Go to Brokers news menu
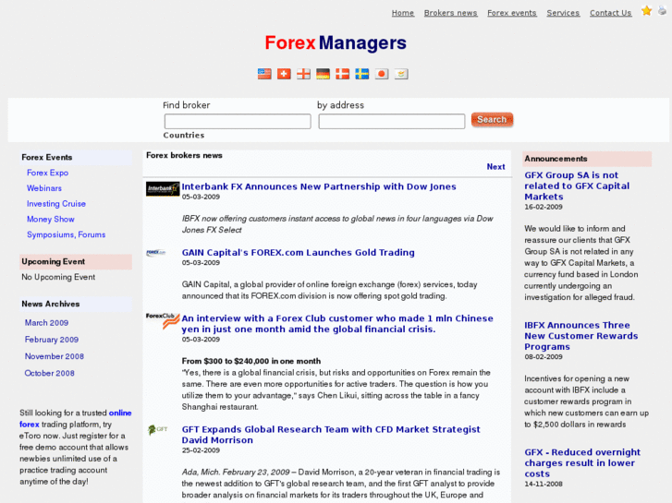This screenshot has height=503, width=672. tap(450, 13)
